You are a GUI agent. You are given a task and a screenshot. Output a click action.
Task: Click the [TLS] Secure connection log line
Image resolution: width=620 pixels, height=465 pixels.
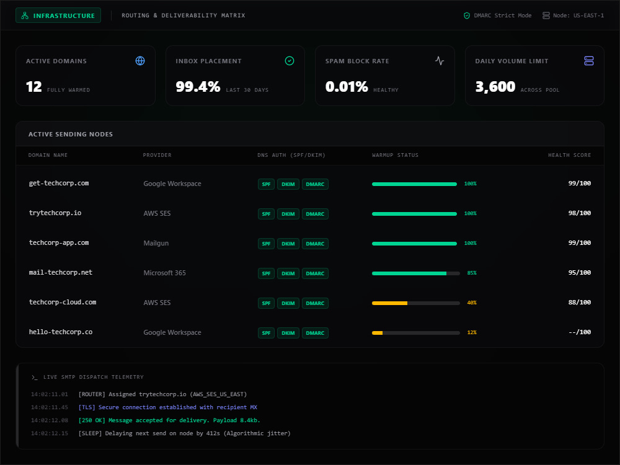coord(167,407)
